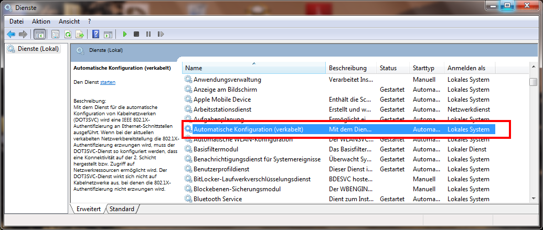The width and height of the screenshot is (543, 230).
Task: Click the Dienste (Lokal) header in details pane
Action: tap(106, 50)
